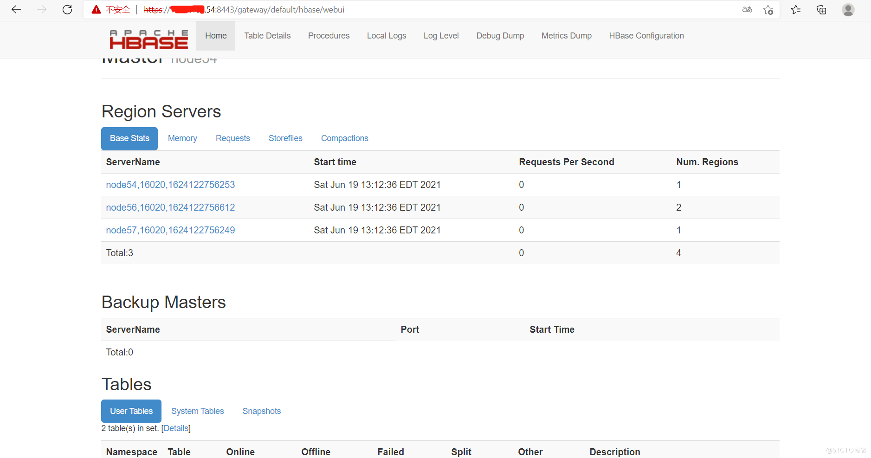Open the translate page icon

747,10
